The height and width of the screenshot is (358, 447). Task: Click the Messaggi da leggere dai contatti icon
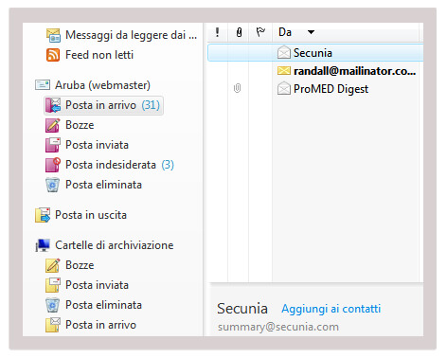pyautogui.click(x=53, y=35)
